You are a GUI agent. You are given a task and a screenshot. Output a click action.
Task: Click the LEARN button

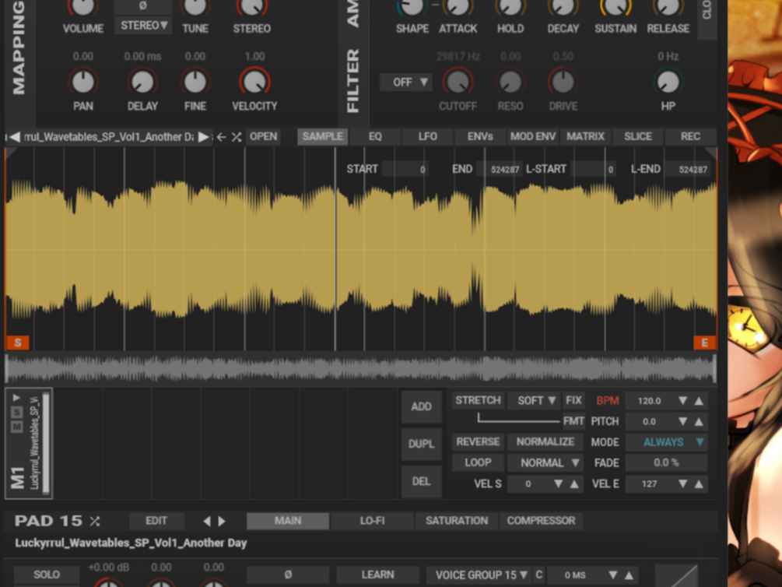pos(377,575)
